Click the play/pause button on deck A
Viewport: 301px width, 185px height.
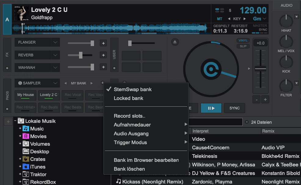click(211, 108)
